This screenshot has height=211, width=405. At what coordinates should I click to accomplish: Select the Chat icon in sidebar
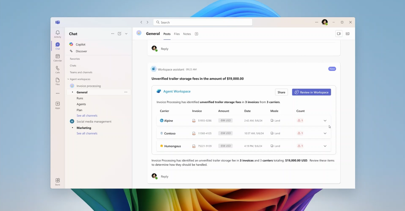58,45
